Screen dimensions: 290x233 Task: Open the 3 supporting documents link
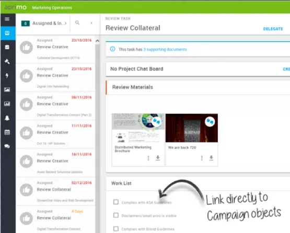165,50
